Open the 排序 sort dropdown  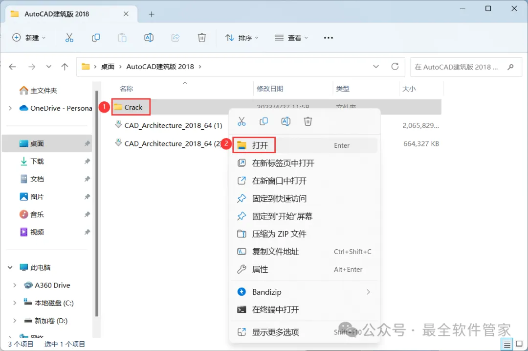tap(242, 38)
